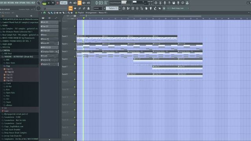
Task: Click the question mark help icon
Action: tap(169, 3)
